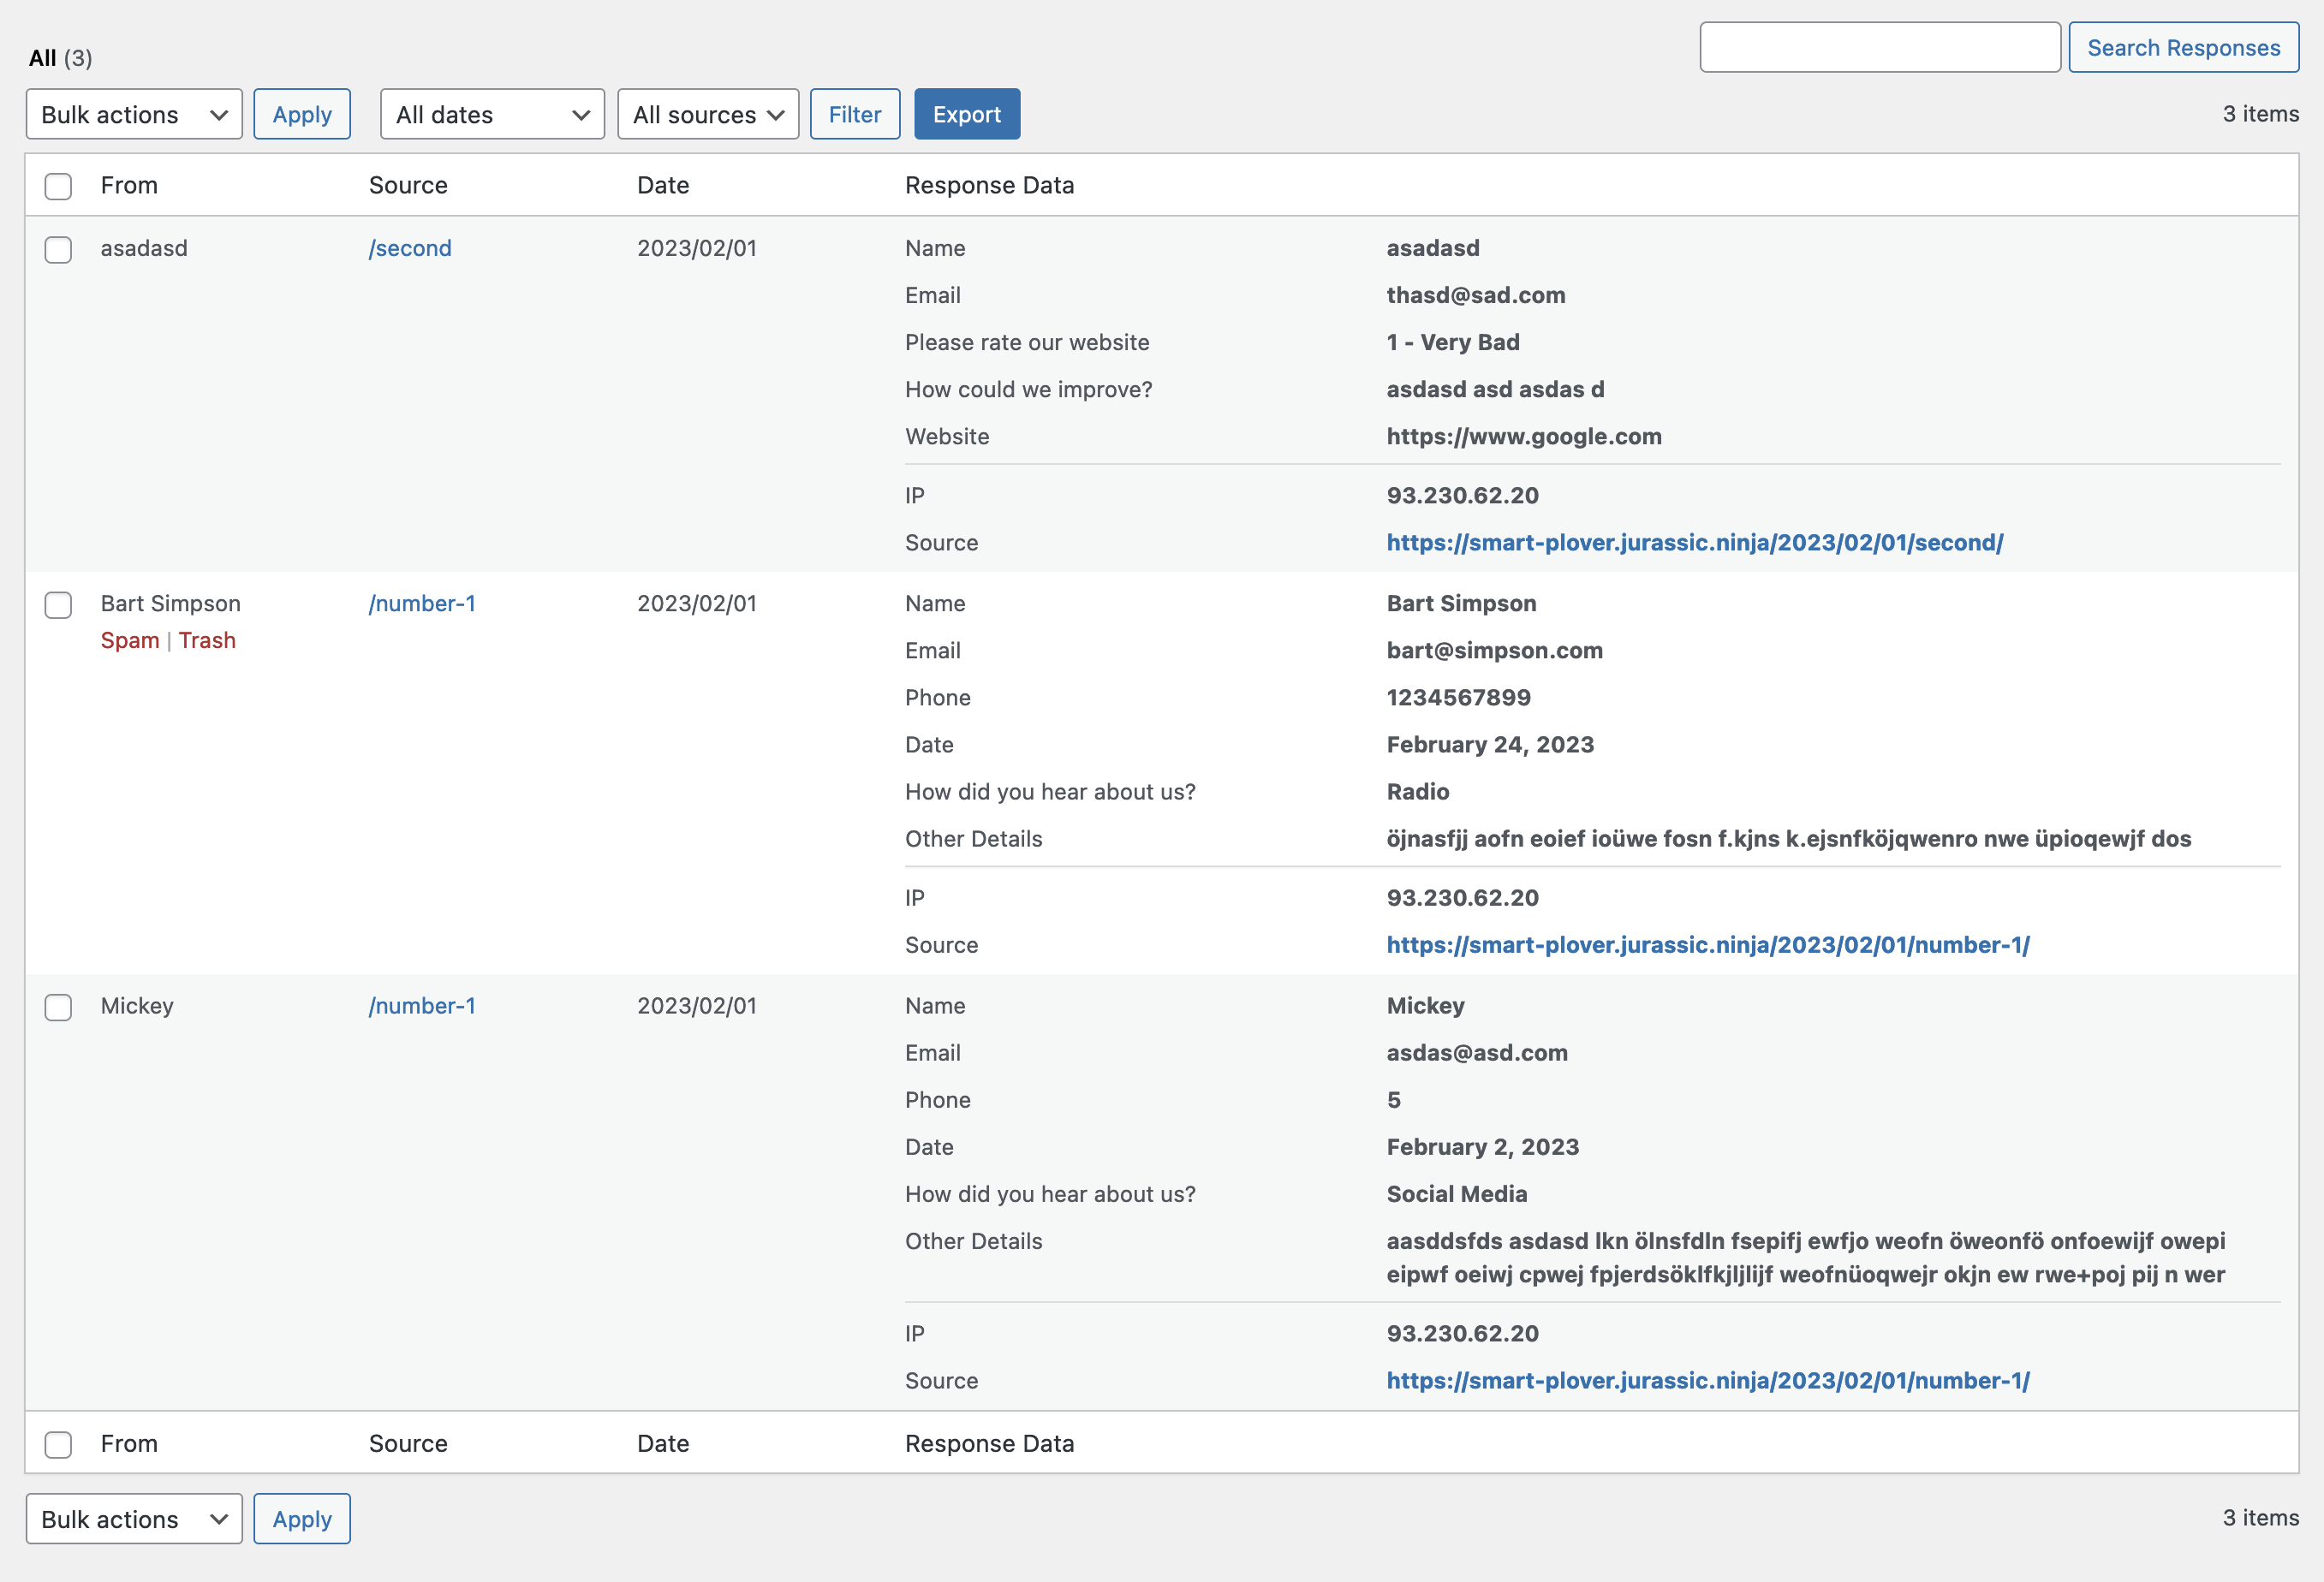This screenshot has width=2324, height=1582.
Task: Click the blue Export button
Action: click(x=966, y=114)
